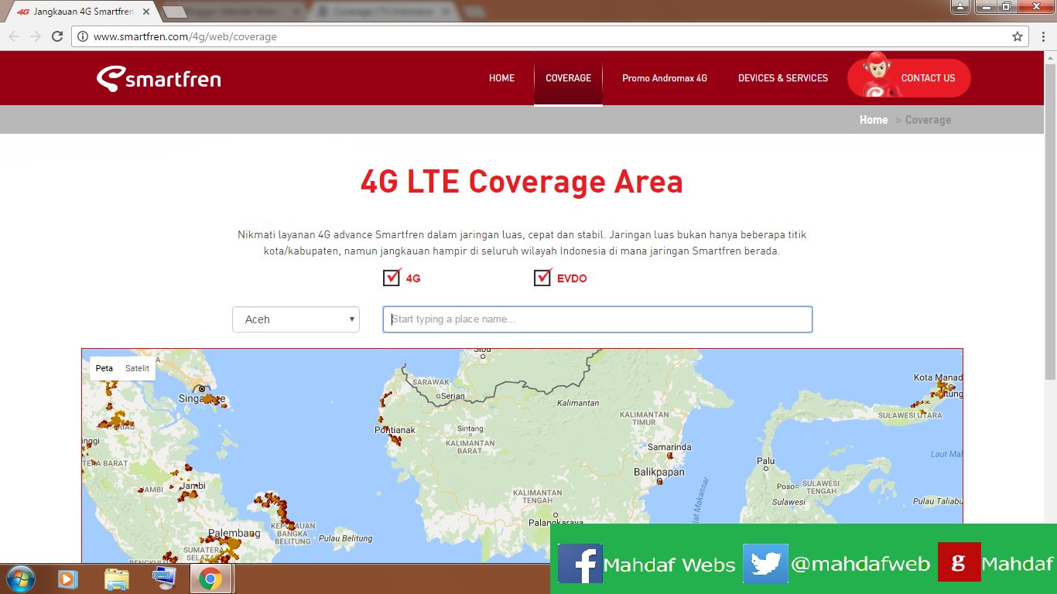Open the Windows Start button

tap(20, 579)
